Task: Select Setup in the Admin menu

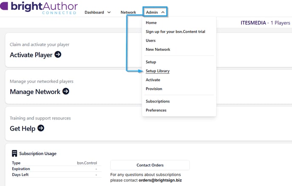Action: click(151, 62)
